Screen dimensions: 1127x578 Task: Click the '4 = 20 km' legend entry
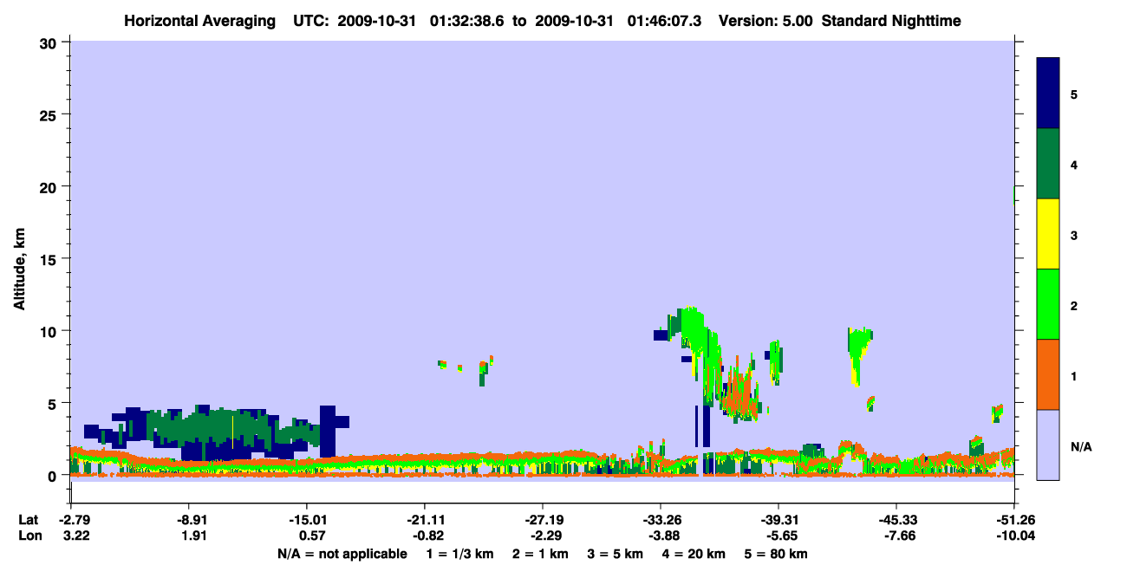[x=694, y=554]
